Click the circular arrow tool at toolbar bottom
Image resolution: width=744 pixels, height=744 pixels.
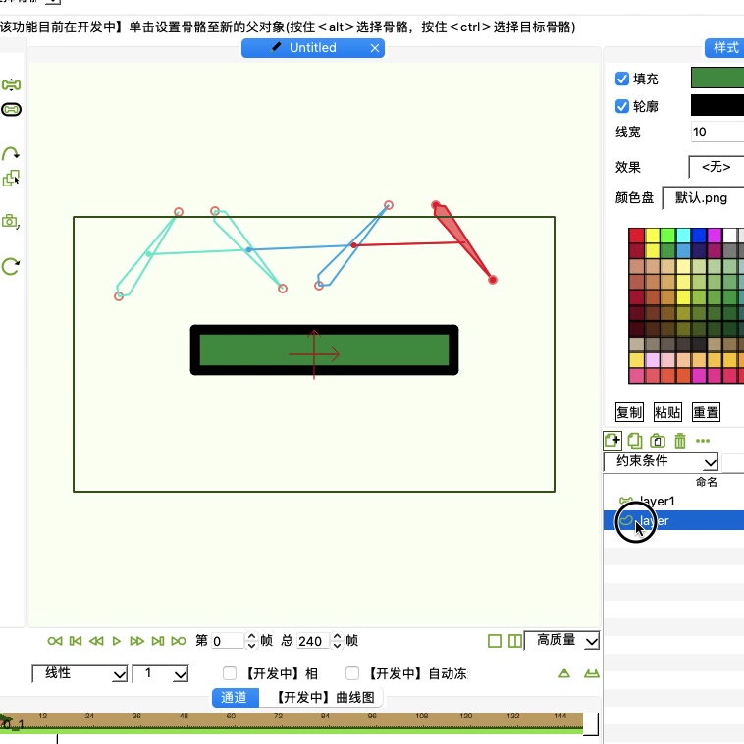point(11,266)
